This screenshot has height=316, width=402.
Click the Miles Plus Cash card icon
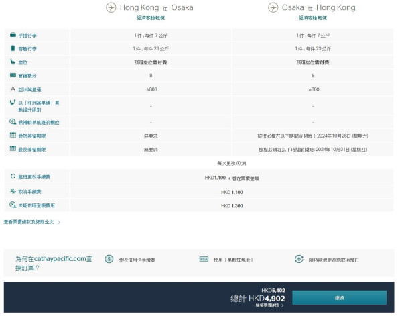click(x=204, y=259)
